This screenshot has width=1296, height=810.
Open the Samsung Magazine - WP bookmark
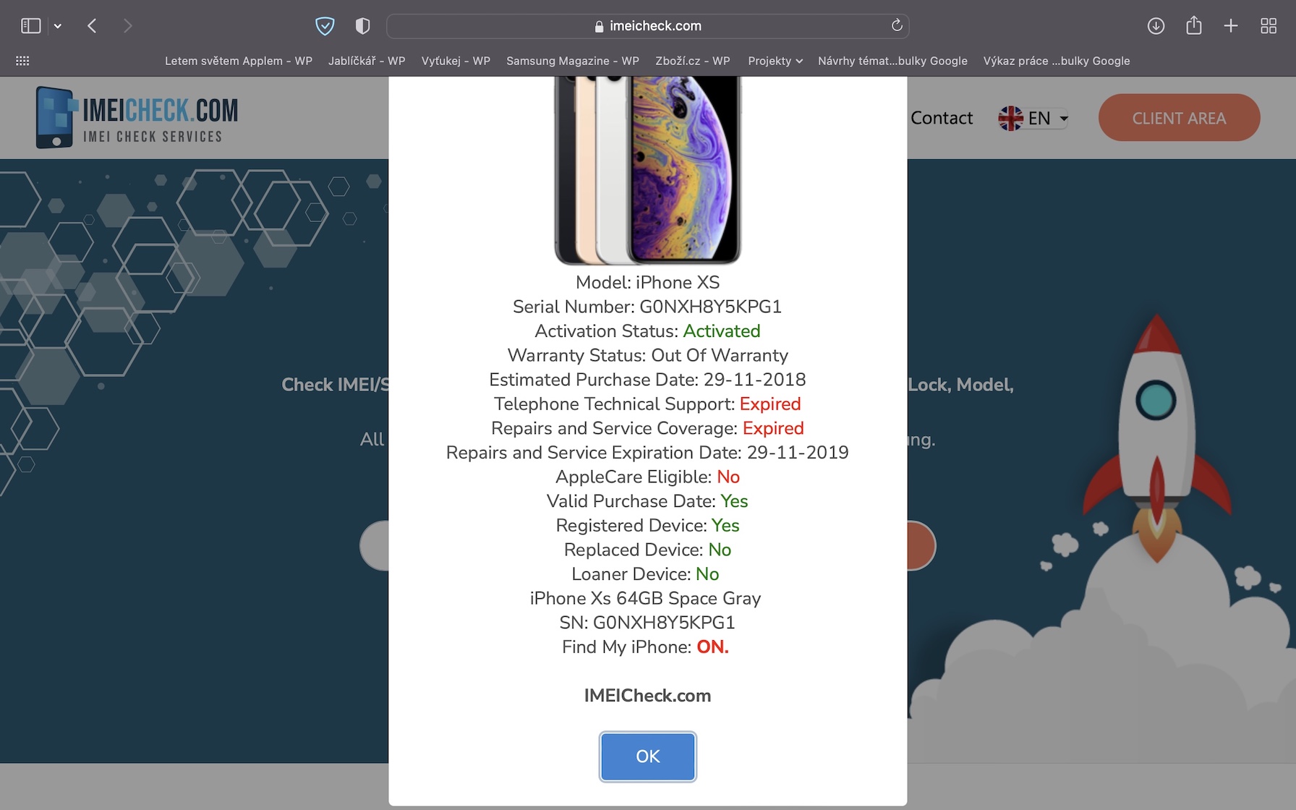click(x=573, y=61)
